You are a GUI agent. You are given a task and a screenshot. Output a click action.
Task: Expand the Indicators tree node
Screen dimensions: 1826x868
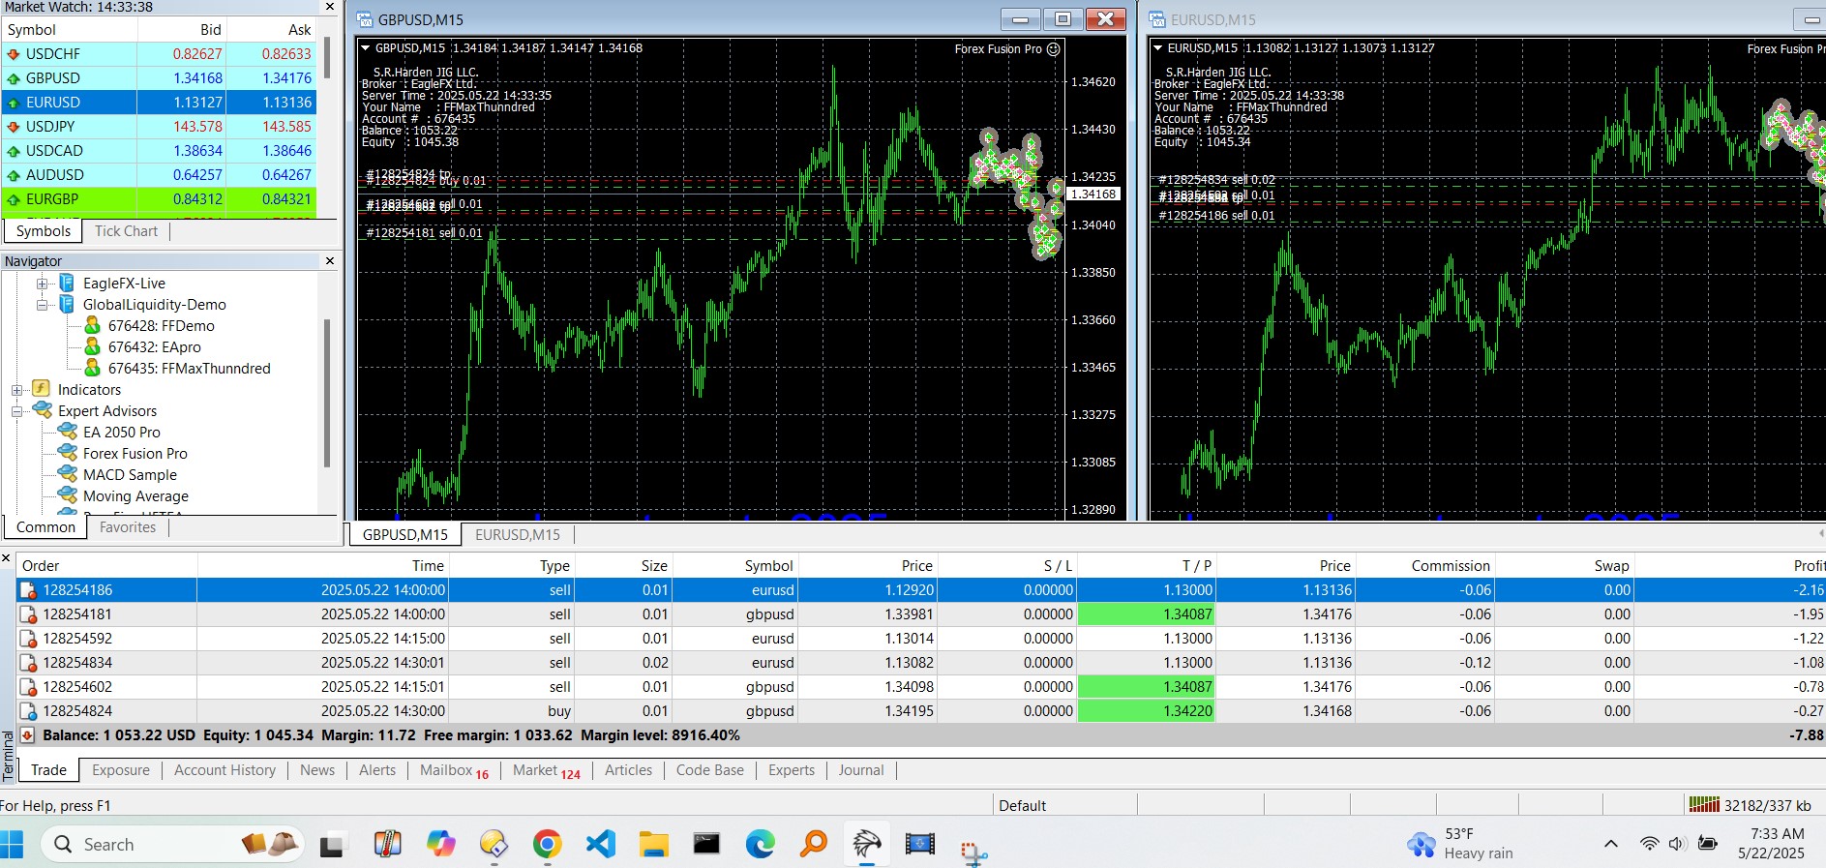click(x=16, y=390)
